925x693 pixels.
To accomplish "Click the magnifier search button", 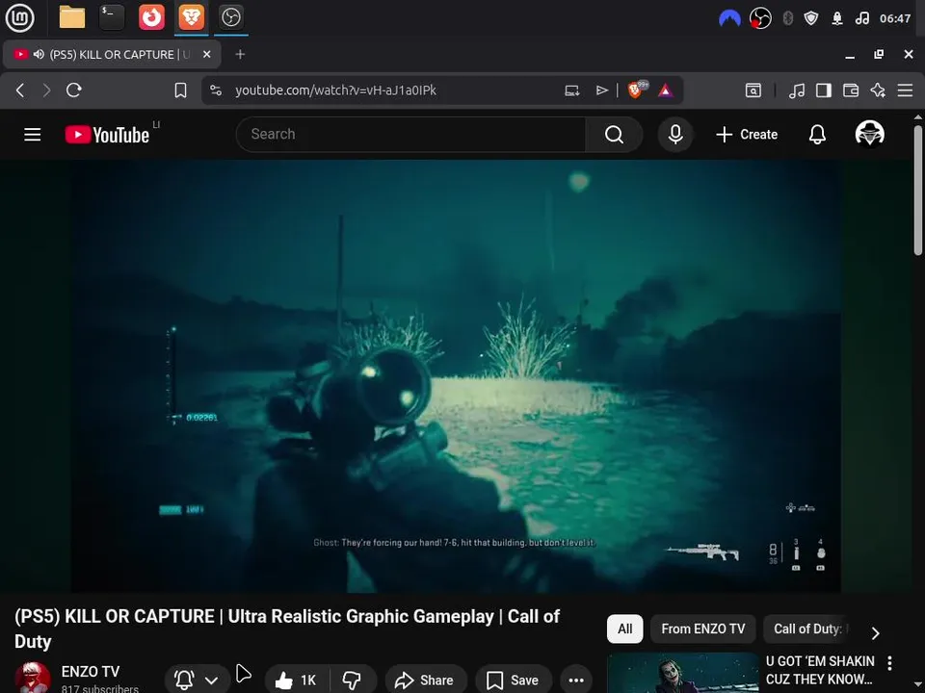I will [x=614, y=135].
